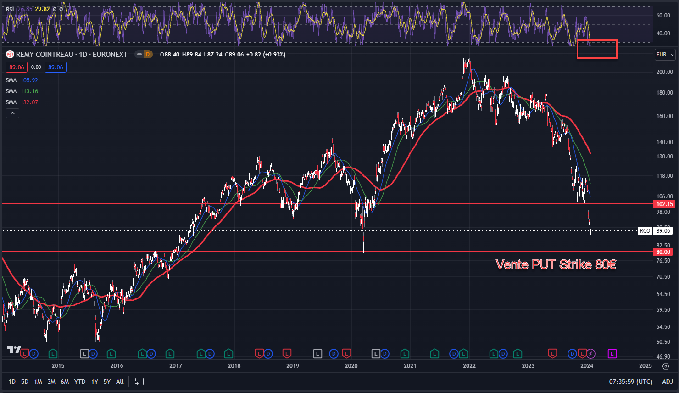679x393 pixels.
Task: Select the SMA 132.07 legend entry
Action: coord(22,102)
